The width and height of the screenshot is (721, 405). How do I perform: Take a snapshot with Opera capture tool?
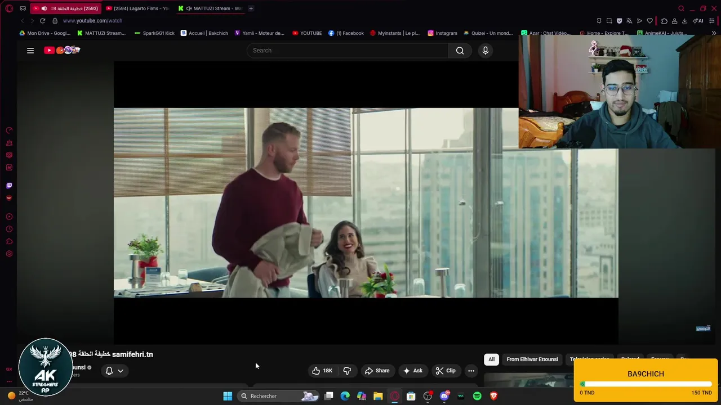click(x=609, y=21)
